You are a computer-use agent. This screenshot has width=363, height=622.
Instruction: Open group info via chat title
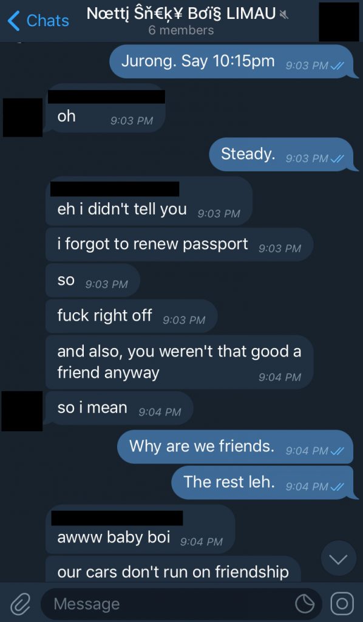pos(181,14)
